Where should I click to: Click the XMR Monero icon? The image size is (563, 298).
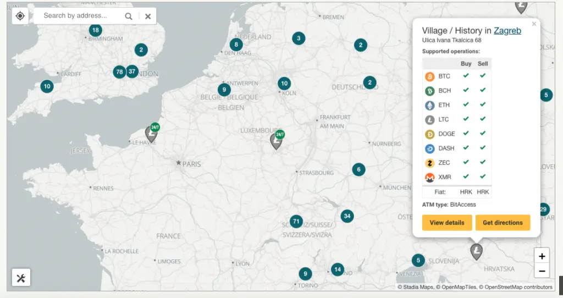coord(430,178)
